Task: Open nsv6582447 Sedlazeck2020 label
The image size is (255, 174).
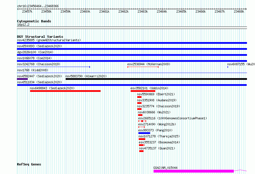Action: point(40,76)
